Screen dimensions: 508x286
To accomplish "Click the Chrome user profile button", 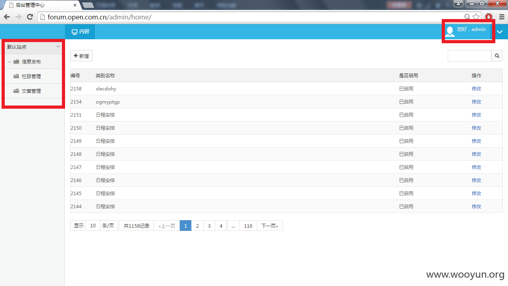I will tap(458, 3).
